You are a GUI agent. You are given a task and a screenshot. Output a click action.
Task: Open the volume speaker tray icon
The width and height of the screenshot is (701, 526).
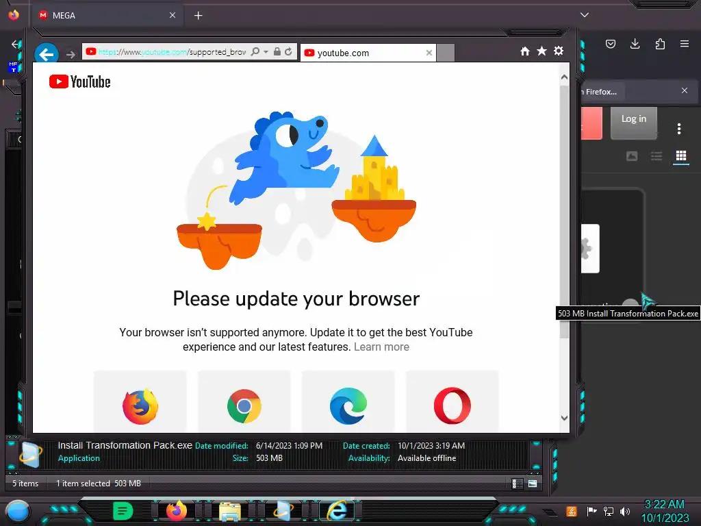coord(624,511)
